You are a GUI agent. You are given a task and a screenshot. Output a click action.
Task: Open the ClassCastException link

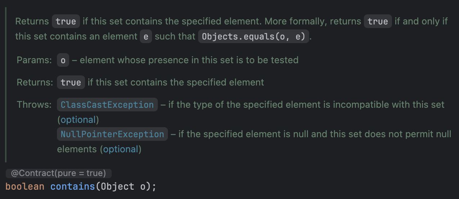click(107, 105)
